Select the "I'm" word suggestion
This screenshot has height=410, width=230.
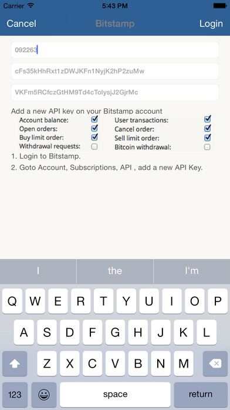coord(192,271)
